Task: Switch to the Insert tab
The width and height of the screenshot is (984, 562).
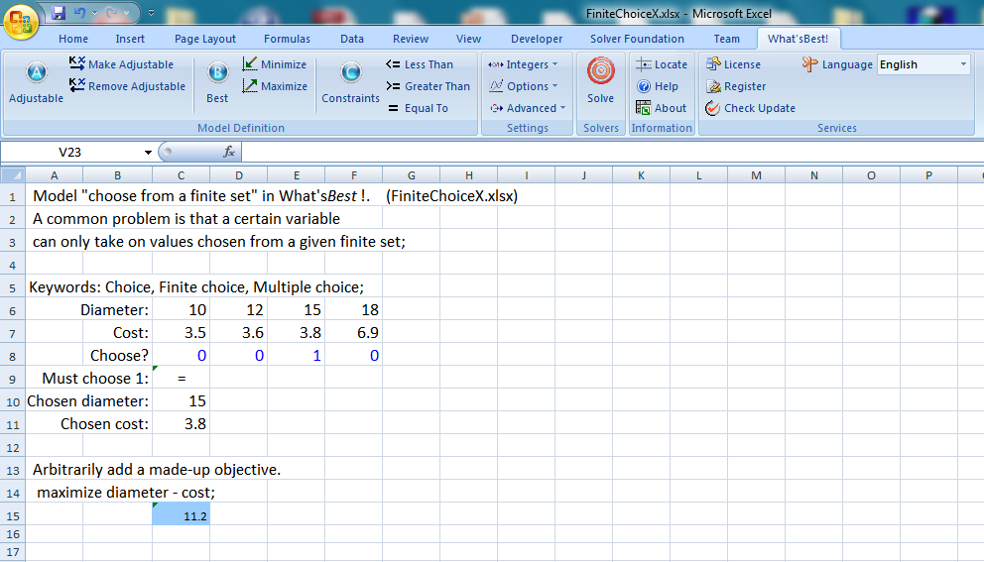Action: (130, 39)
